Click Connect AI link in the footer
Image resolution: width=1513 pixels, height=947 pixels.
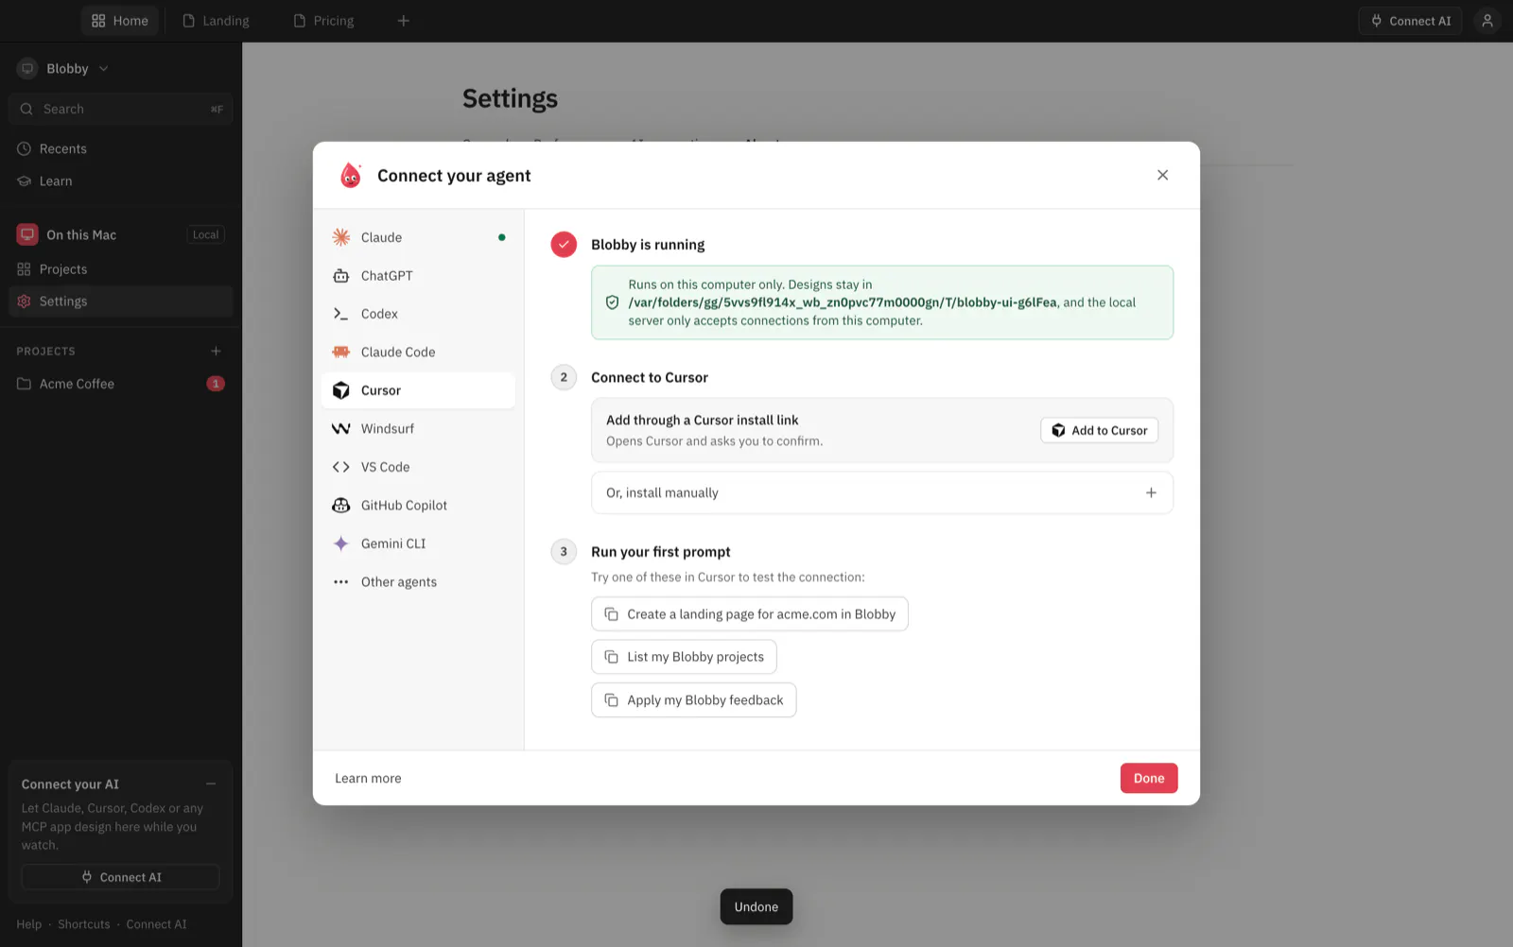click(157, 924)
